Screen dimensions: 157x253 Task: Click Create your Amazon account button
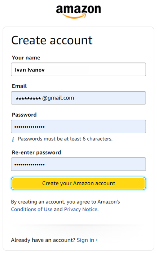pos(78,183)
